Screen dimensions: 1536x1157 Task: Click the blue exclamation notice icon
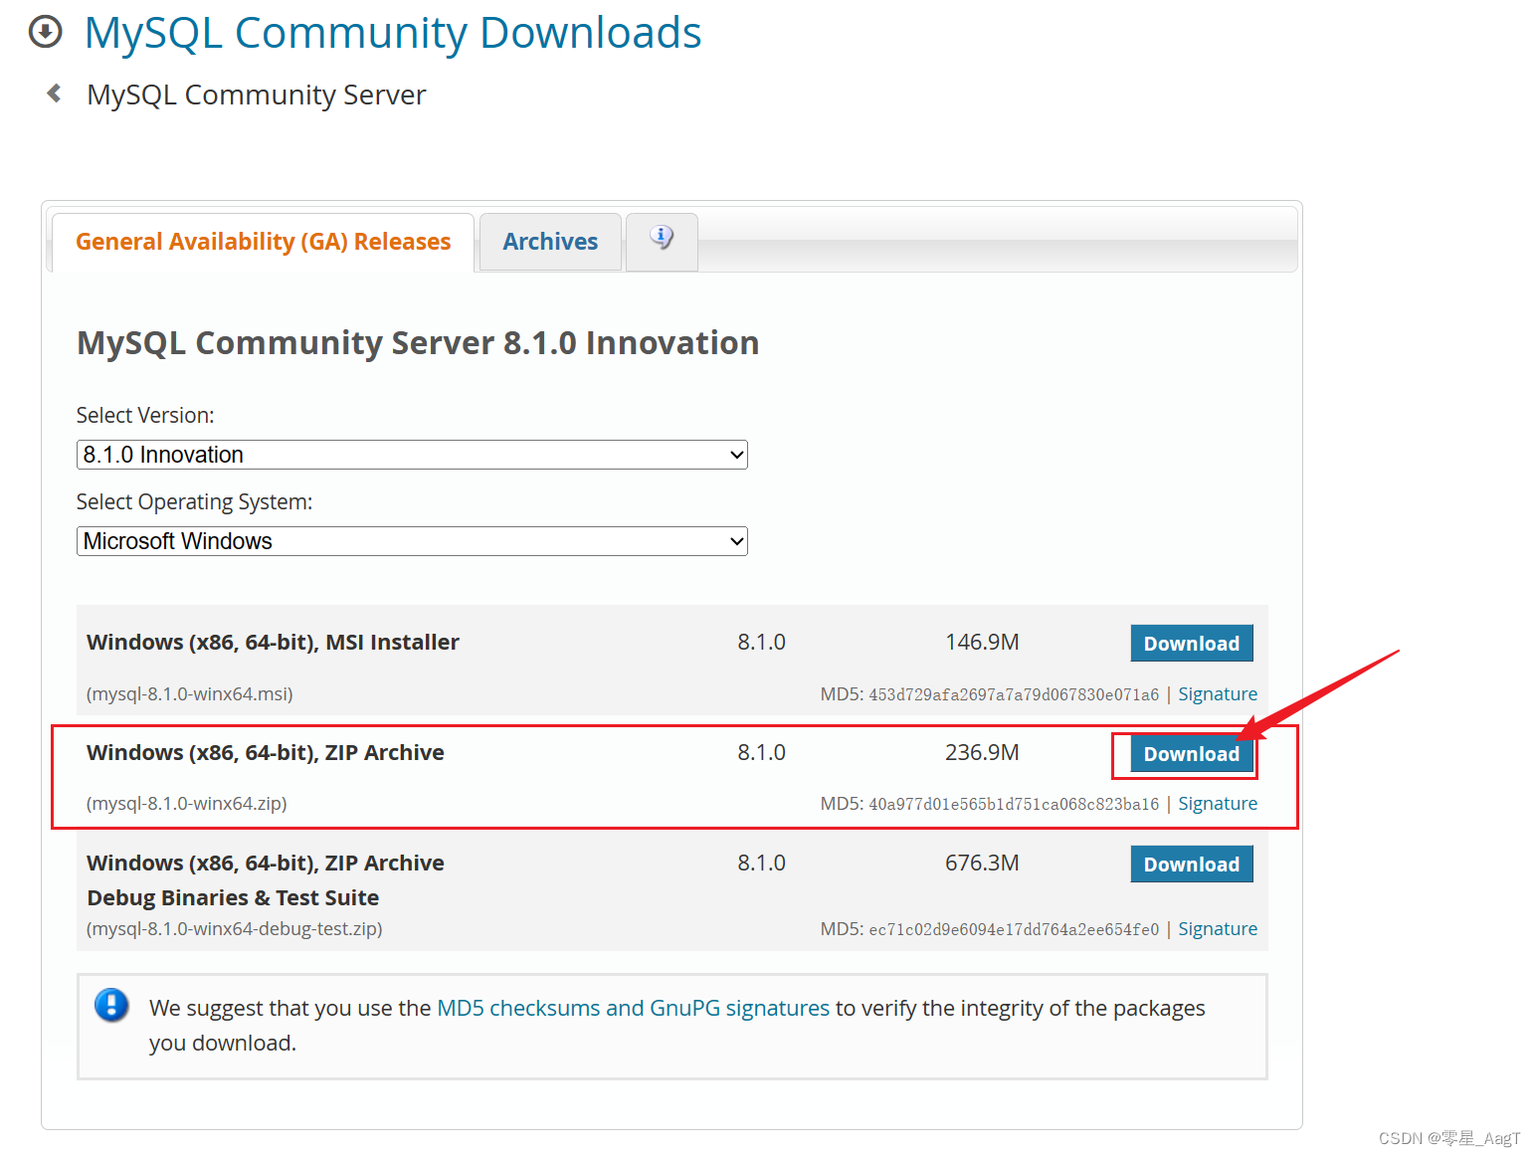pyautogui.click(x=111, y=1005)
